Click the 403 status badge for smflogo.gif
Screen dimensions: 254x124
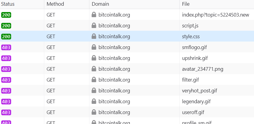point(6,48)
